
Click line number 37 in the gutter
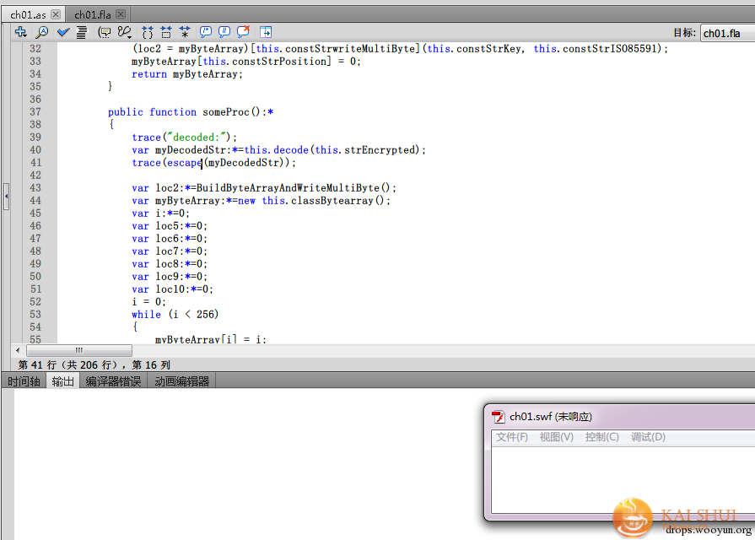(35, 111)
